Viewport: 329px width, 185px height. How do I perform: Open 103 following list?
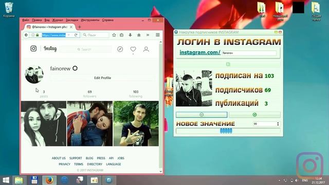(136, 94)
